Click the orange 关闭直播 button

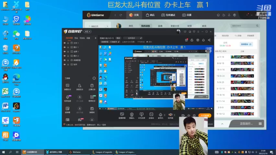pos(205,115)
